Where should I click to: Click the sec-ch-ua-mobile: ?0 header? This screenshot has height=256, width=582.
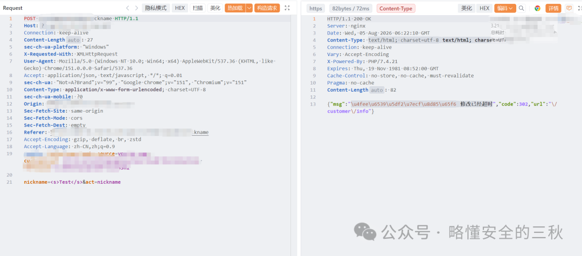coord(53,97)
